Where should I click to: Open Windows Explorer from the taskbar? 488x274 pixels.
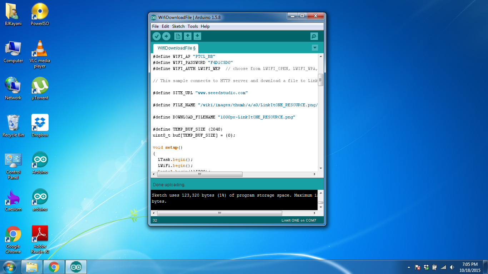click(32, 267)
